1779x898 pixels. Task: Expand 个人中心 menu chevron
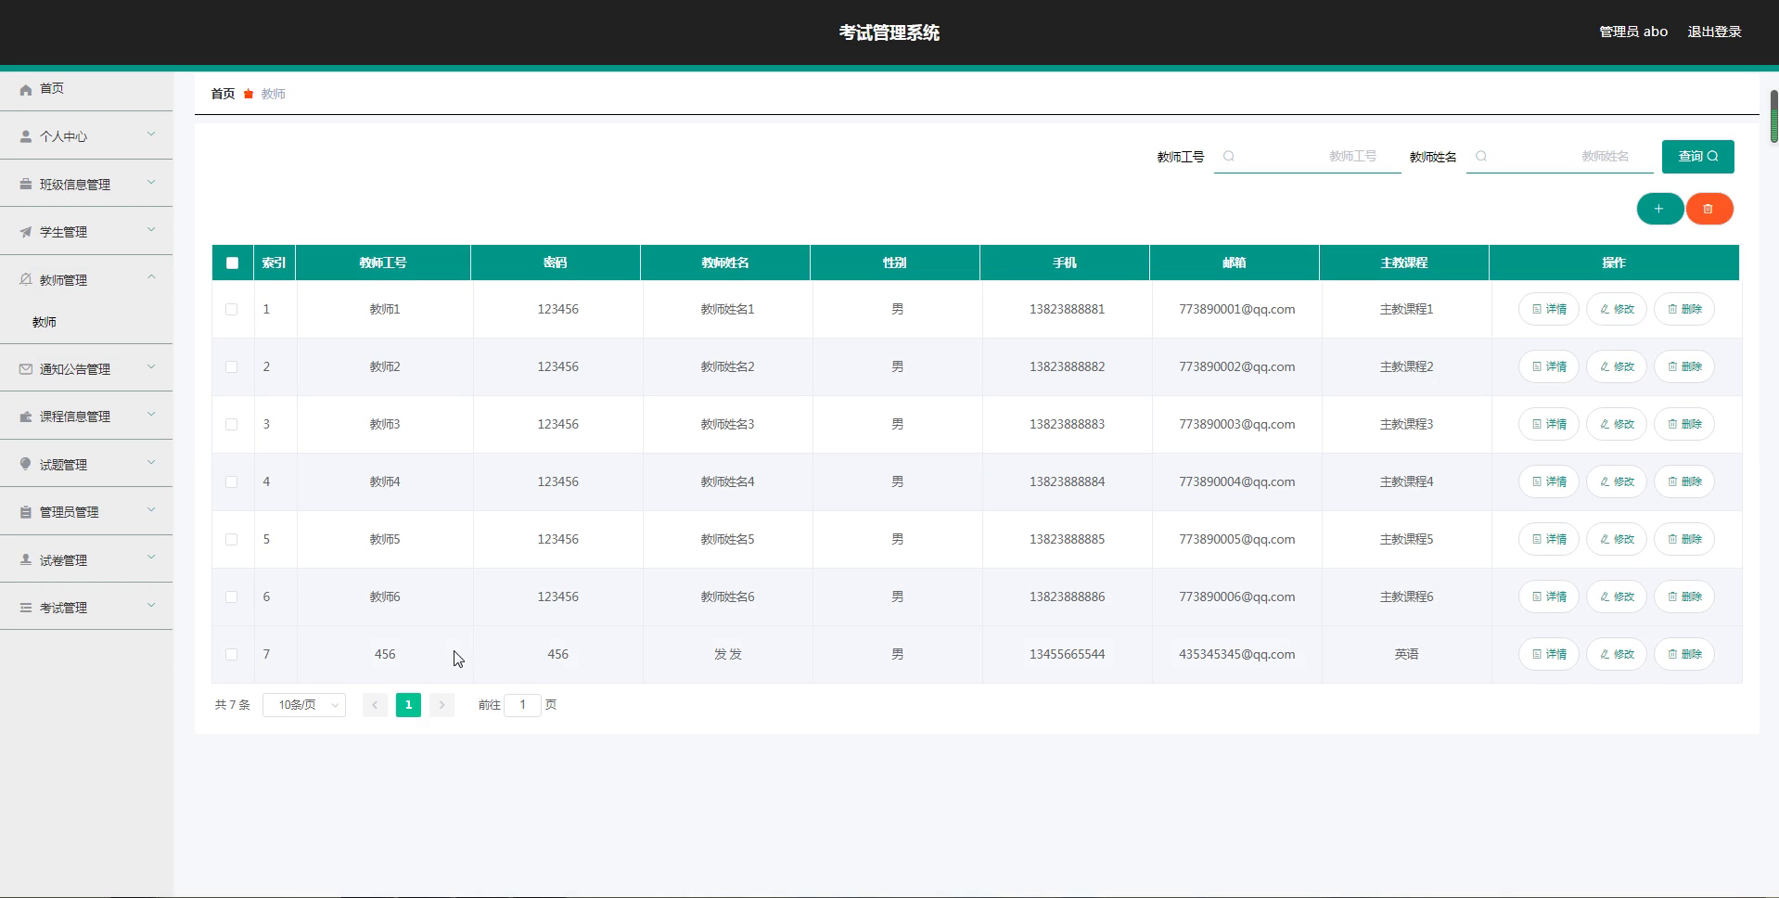tap(151, 135)
